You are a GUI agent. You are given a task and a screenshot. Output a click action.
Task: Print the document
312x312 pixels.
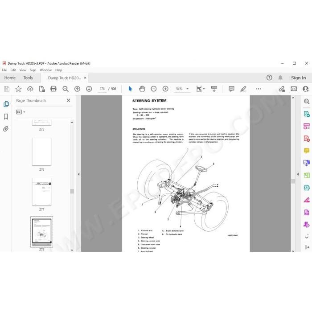pos(53,89)
